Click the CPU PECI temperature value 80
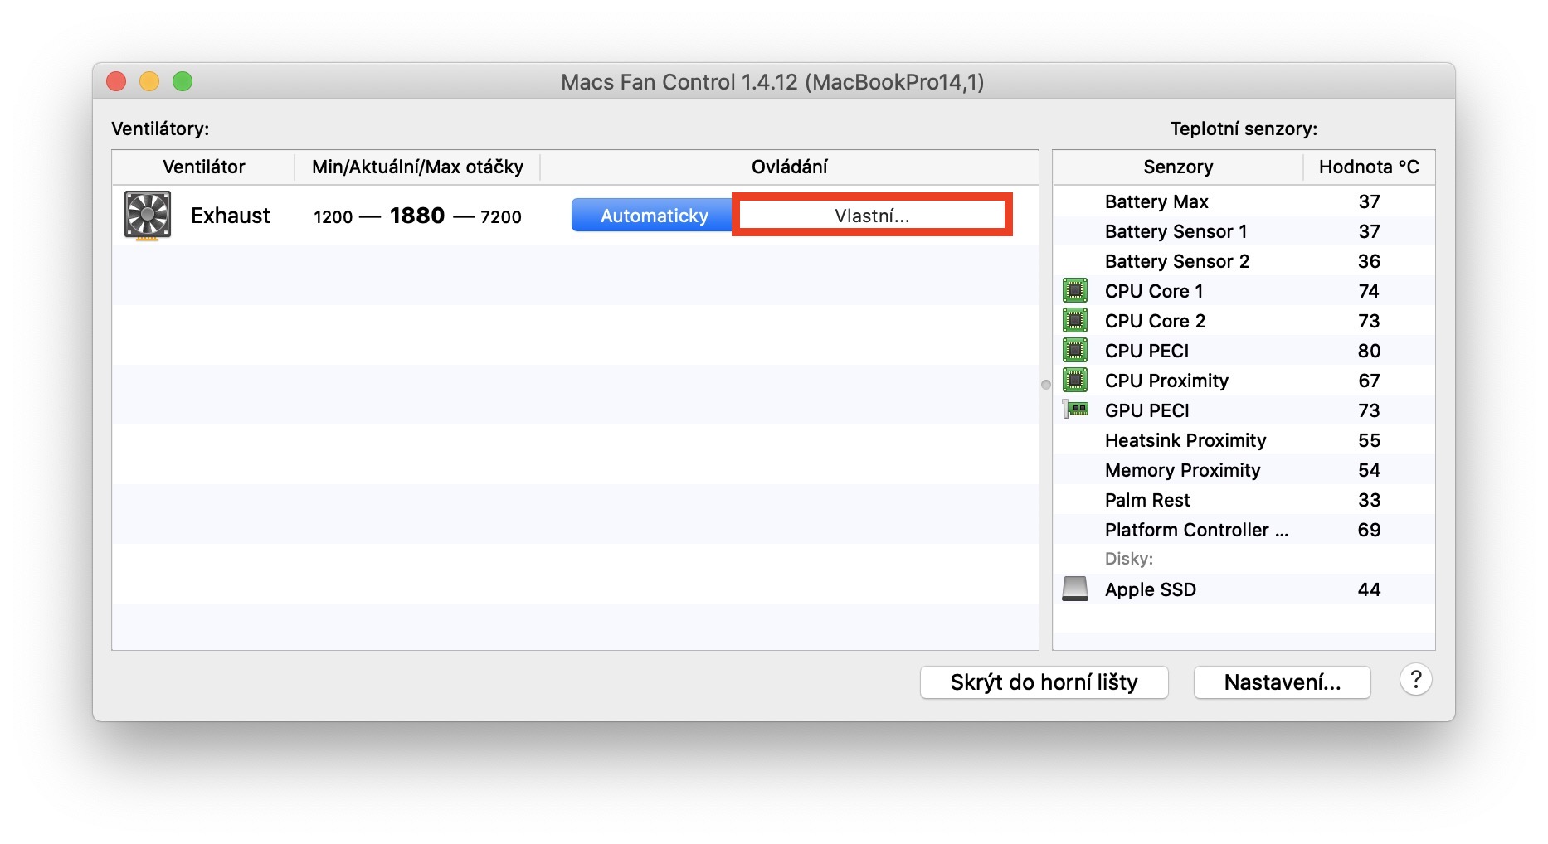The height and width of the screenshot is (844, 1548). (1369, 351)
